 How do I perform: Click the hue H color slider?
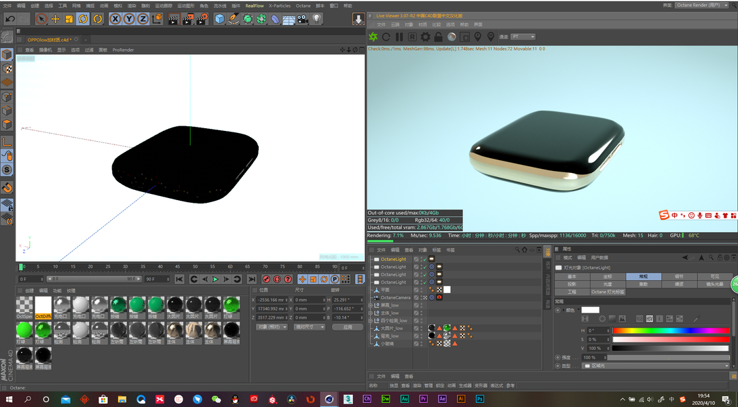[x=670, y=330]
